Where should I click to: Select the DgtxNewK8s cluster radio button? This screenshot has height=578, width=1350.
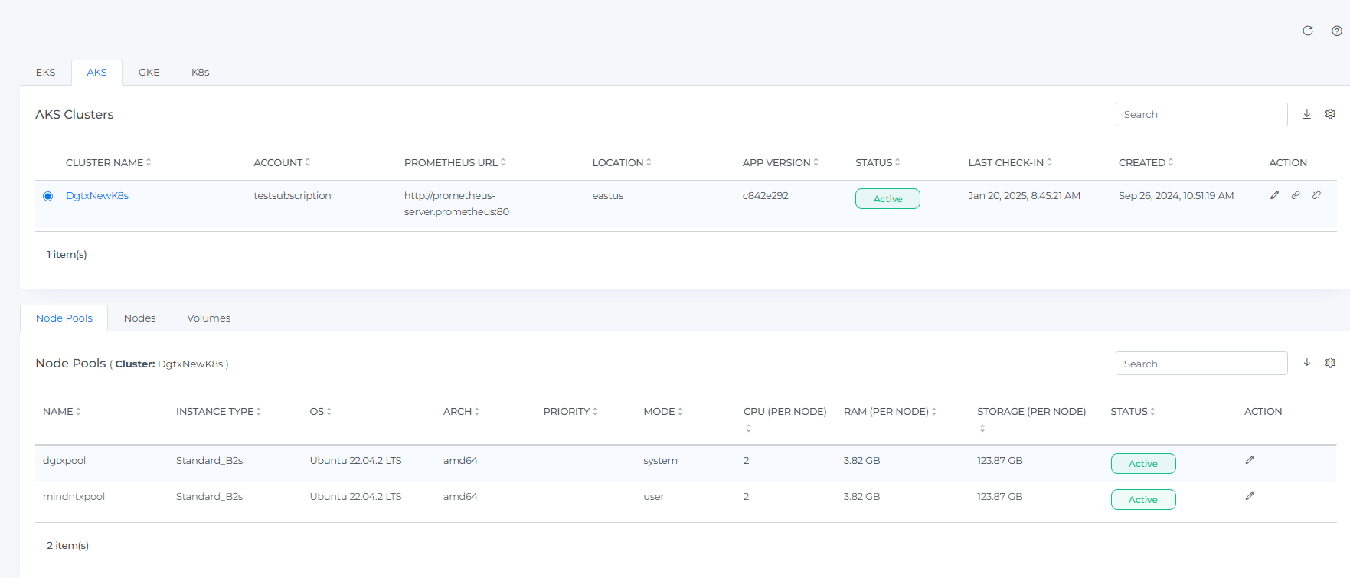(x=48, y=196)
